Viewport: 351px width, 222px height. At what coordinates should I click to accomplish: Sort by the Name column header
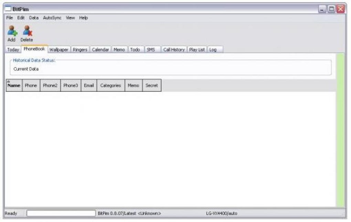click(x=14, y=86)
